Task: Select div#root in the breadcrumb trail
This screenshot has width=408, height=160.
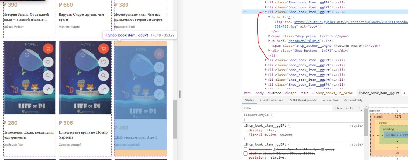Action: coord(274,93)
